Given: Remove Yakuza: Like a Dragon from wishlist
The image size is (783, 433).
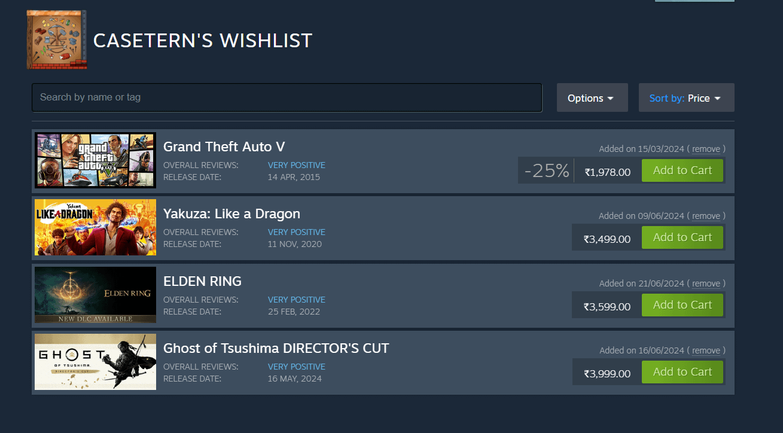Looking at the screenshot, I should [x=706, y=216].
